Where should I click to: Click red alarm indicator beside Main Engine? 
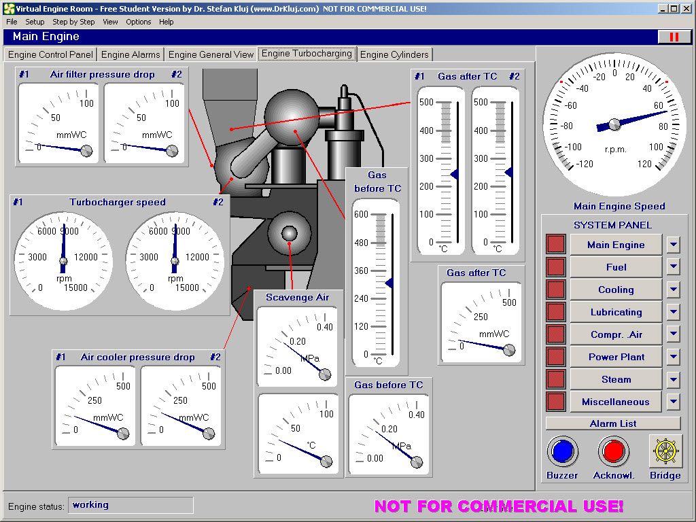pos(556,245)
